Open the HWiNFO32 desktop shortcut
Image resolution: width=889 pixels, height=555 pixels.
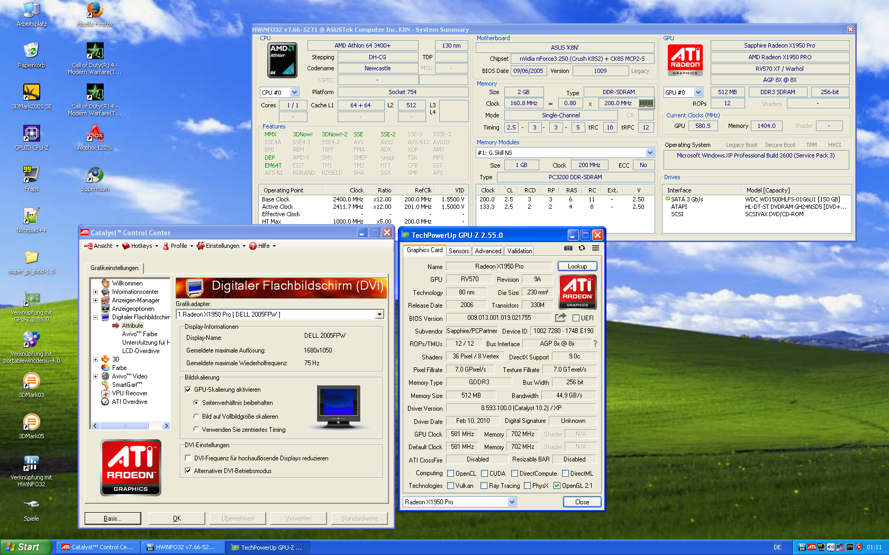pos(32,470)
